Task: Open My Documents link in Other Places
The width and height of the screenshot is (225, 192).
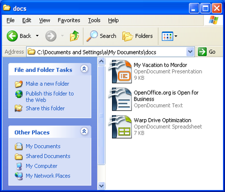Action: [43, 146]
